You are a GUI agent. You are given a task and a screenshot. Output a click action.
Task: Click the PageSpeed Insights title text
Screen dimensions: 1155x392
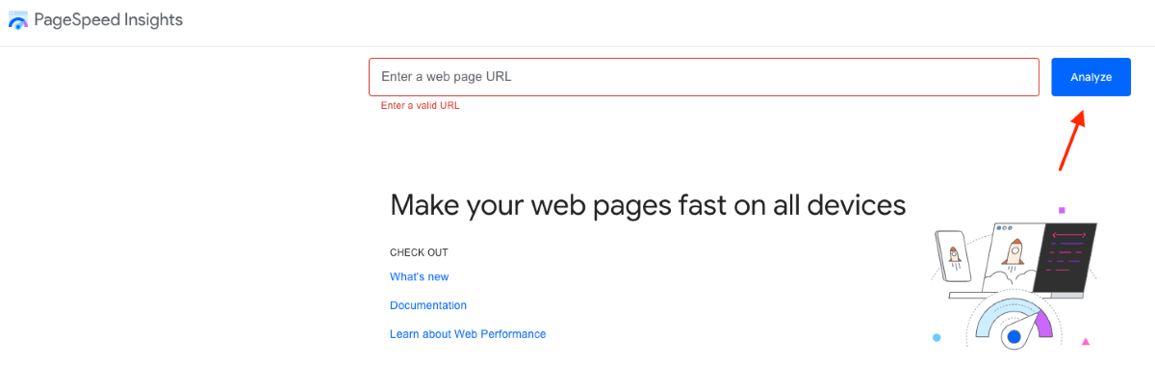click(x=108, y=19)
